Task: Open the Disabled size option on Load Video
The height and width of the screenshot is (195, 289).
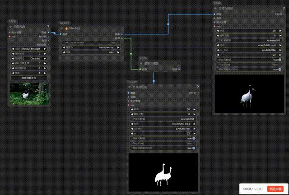Action: 29,58
